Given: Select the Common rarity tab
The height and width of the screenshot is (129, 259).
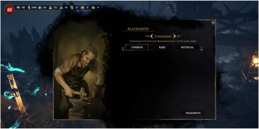Looking at the screenshot, I should pyautogui.click(x=137, y=47).
